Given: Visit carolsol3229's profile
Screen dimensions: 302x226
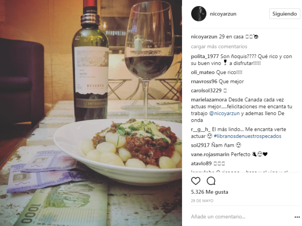Looking at the screenshot, I should pyautogui.click(x=206, y=90).
